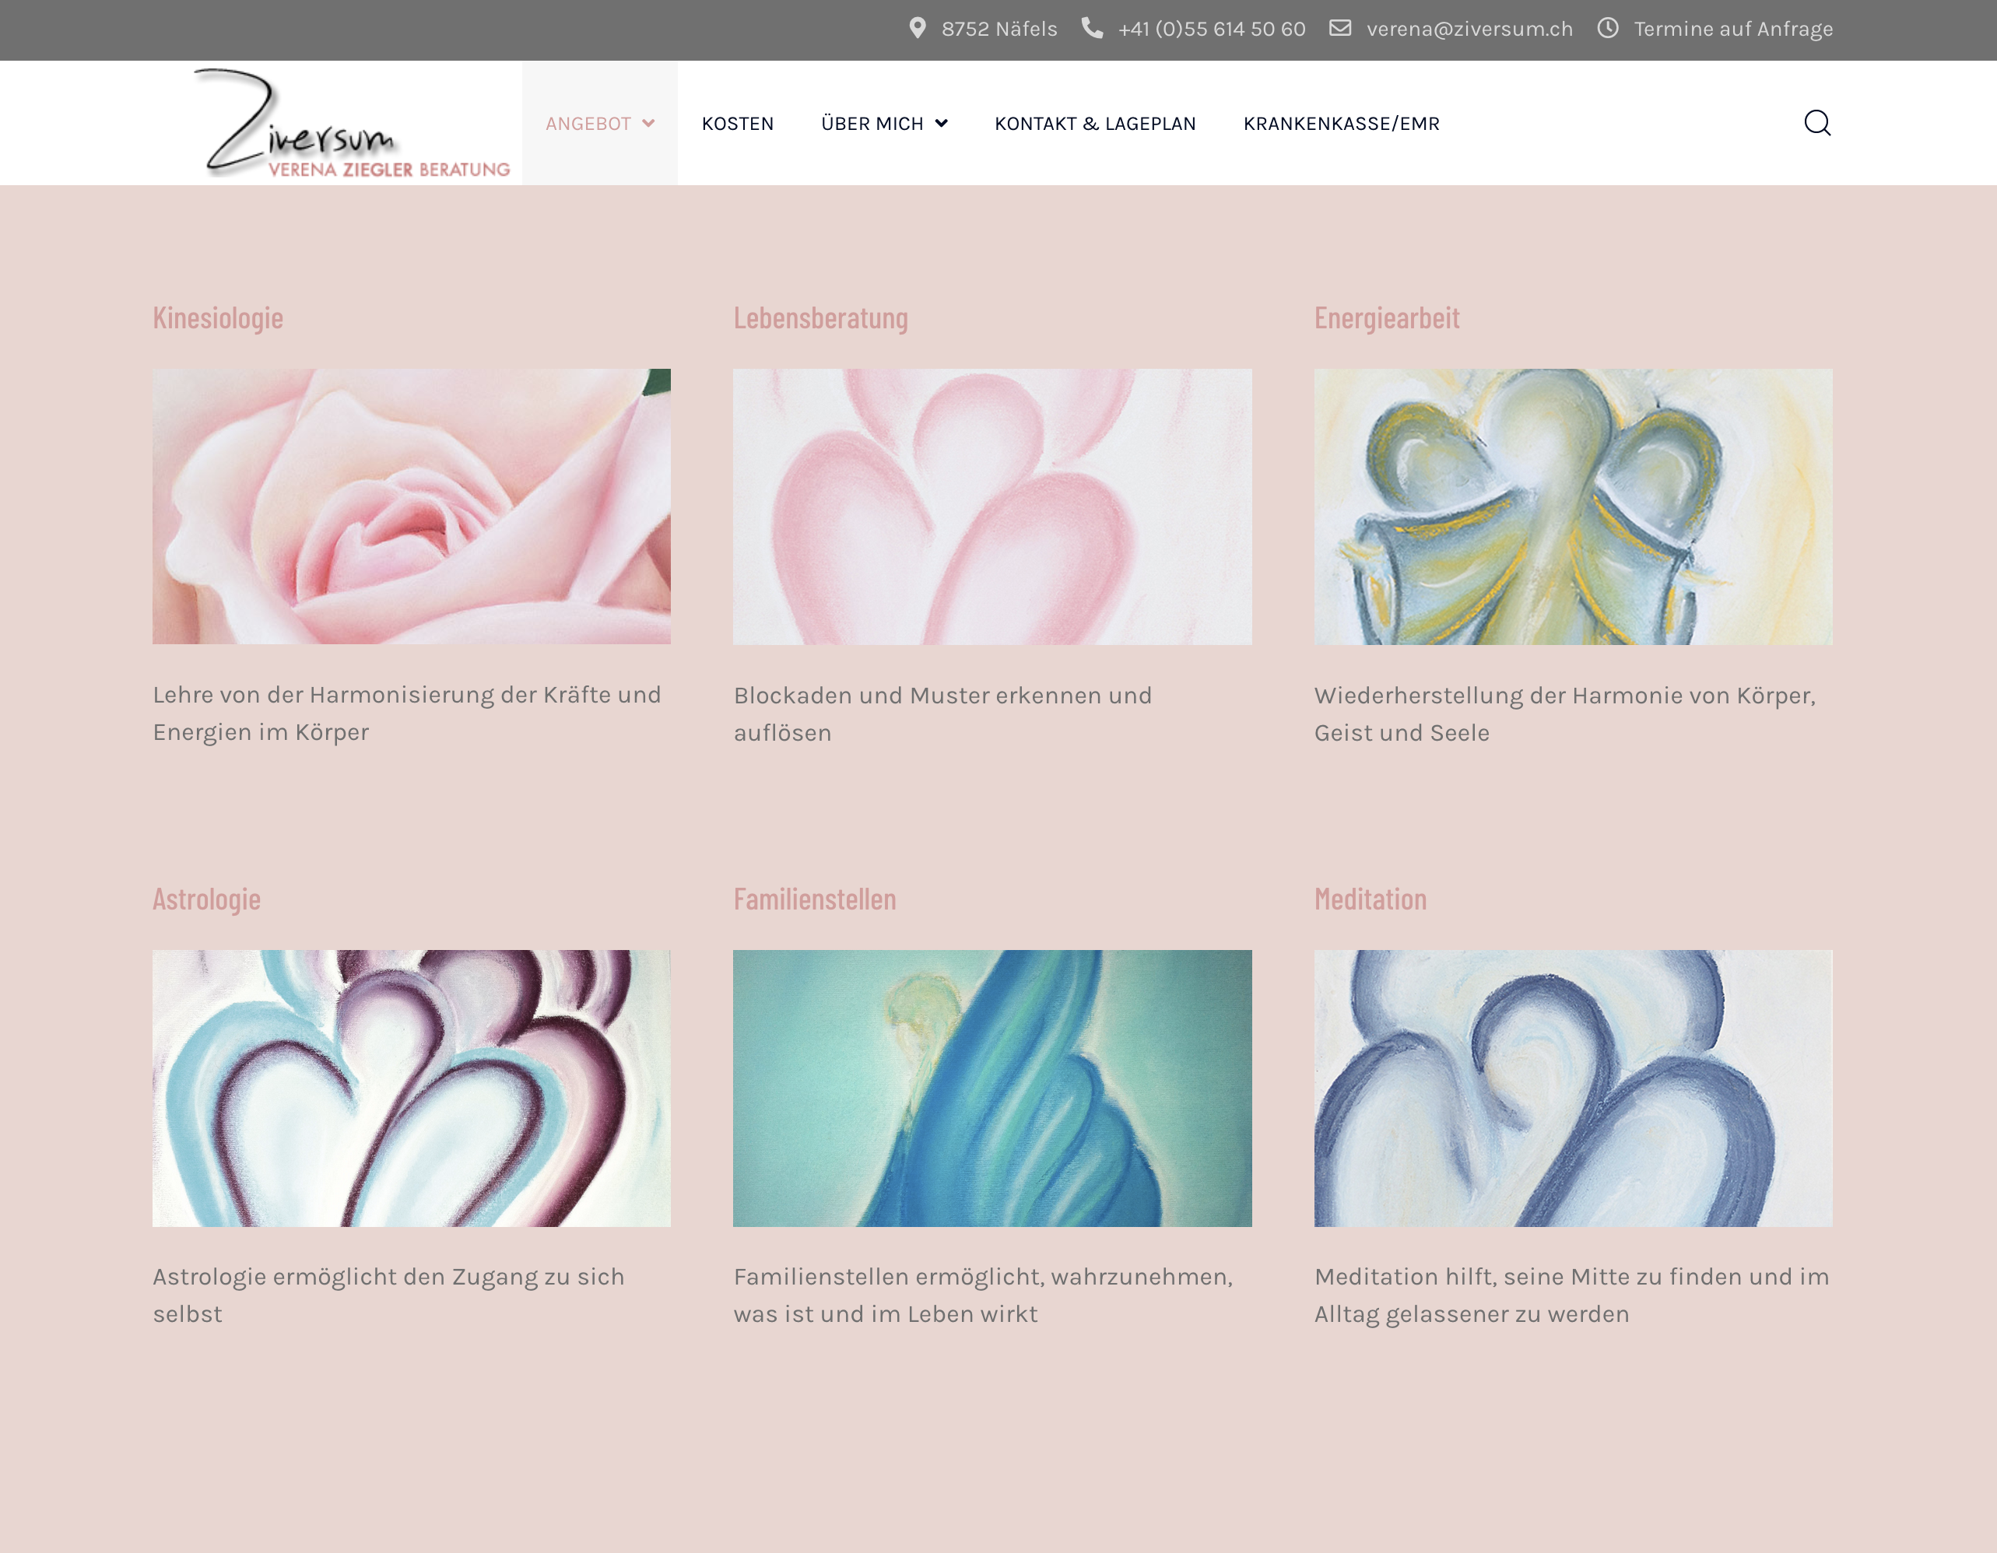This screenshot has width=1997, height=1553.
Task: Click the Ziversum logo
Action: (352, 124)
